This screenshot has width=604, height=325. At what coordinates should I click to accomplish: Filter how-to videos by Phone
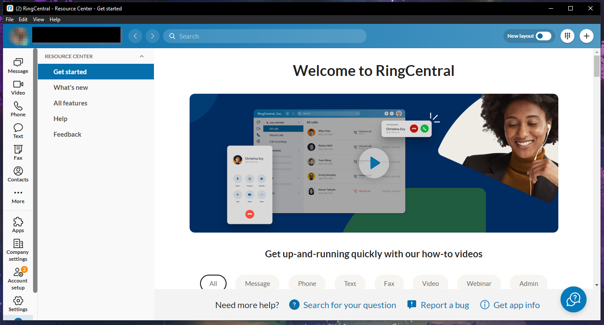[x=307, y=283]
